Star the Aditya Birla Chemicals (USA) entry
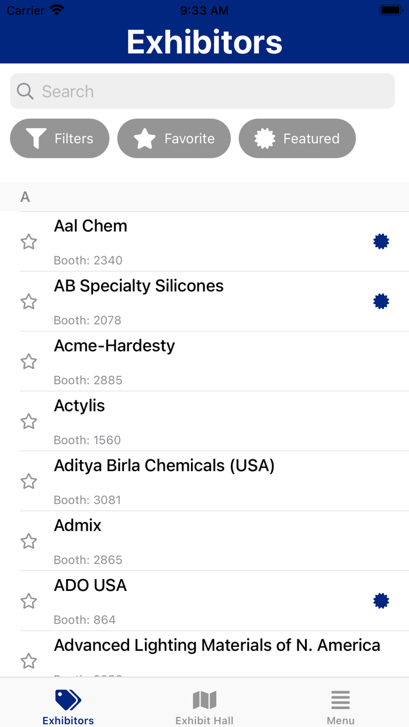Screen dimensions: 409x727 click(29, 481)
